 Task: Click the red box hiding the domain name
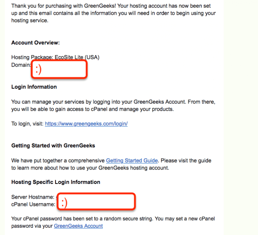[x=59, y=69]
